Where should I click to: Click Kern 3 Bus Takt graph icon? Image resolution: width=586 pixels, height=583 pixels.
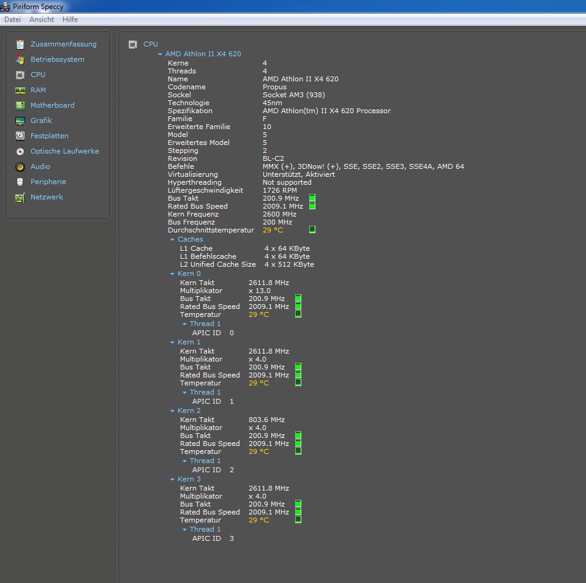coord(298,504)
